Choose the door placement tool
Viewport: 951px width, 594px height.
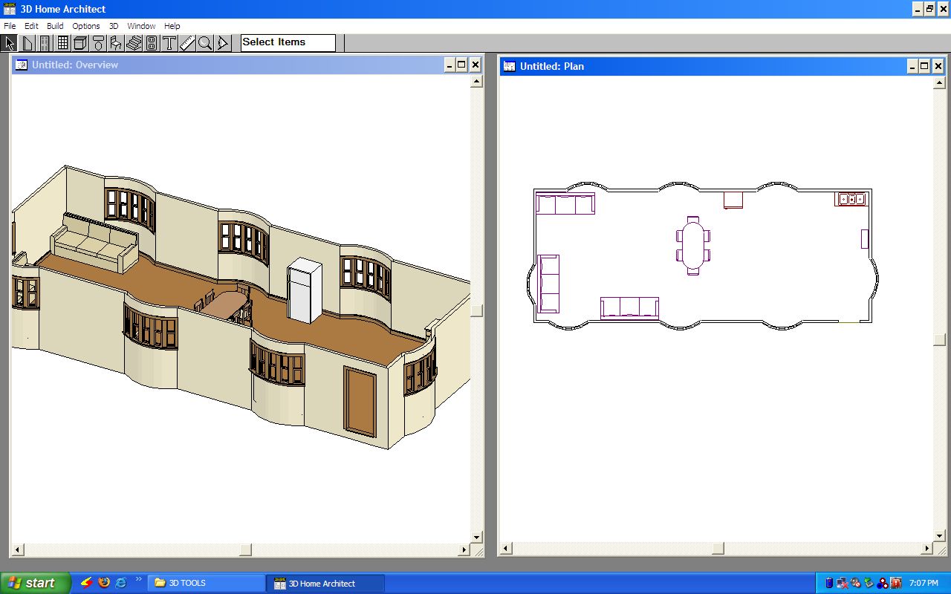pos(45,42)
